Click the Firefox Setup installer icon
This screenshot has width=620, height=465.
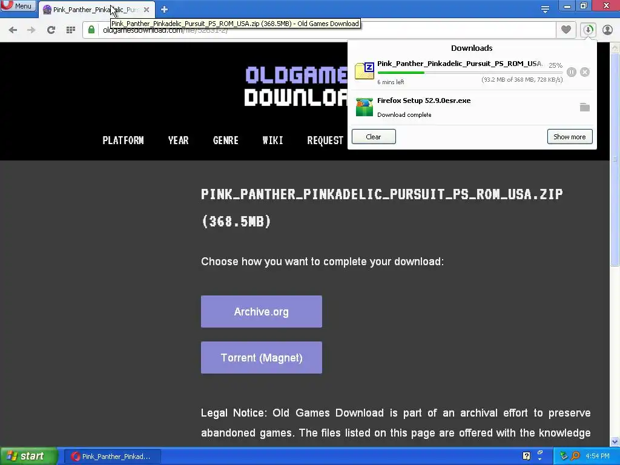364,107
